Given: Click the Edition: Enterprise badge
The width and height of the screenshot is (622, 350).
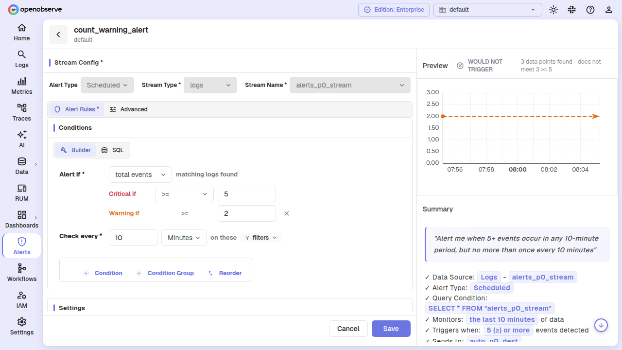Looking at the screenshot, I should click(x=394, y=10).
